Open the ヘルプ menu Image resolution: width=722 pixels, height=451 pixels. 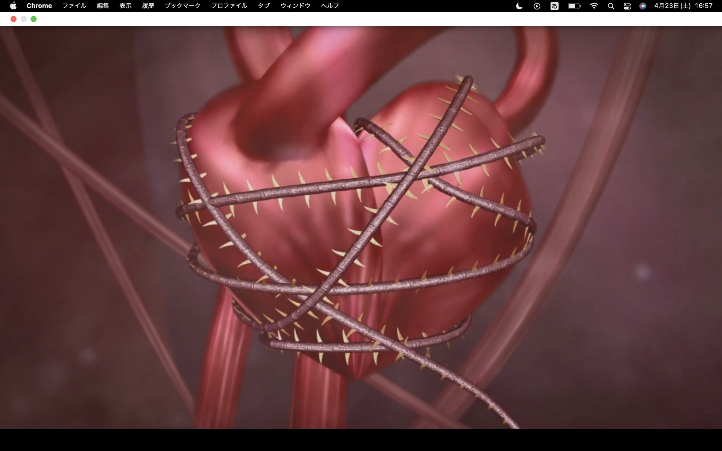click(x=330, y=6)
